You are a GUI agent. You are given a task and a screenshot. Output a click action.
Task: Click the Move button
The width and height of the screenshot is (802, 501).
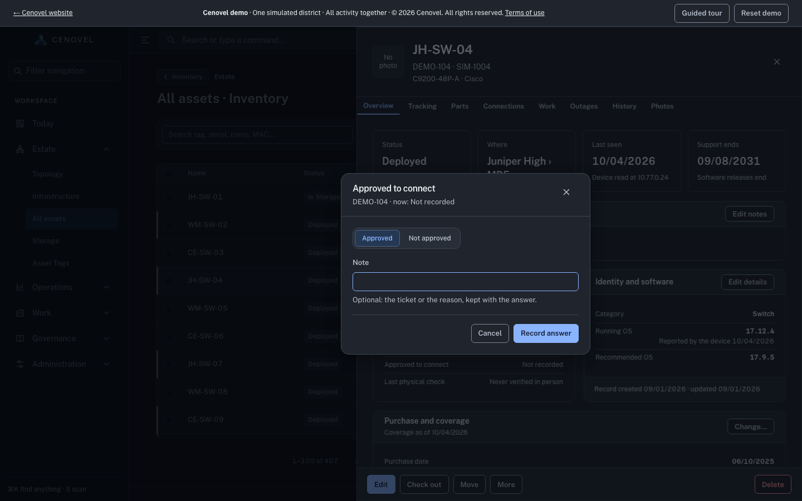[x=469, y=484]
